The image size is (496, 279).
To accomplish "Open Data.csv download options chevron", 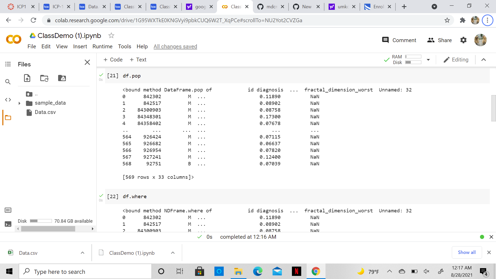I will click(x=83, y=253).
